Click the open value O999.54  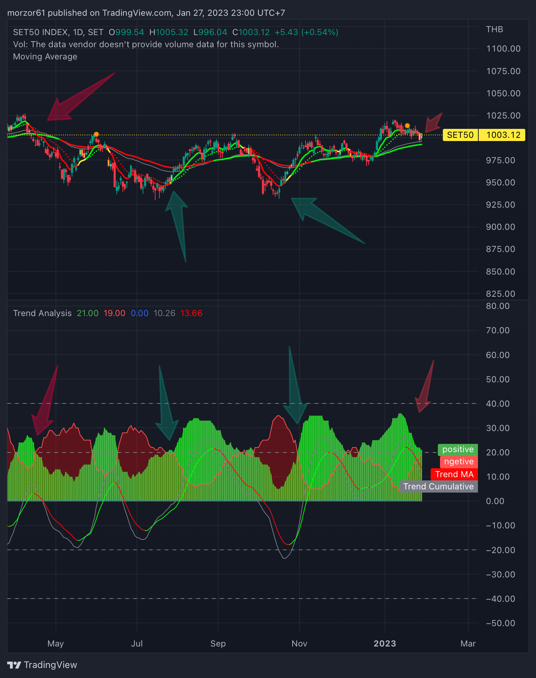coord(126,32)
